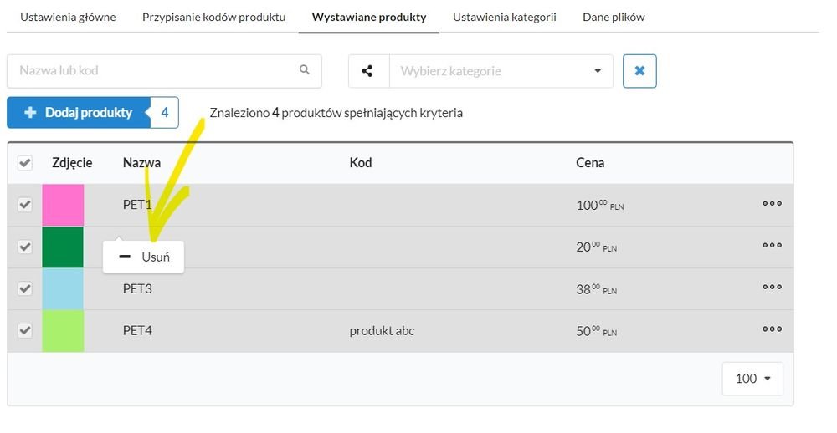Focus the Nazwa lub kod search field
Image resolution: width=837 pixels, height=433 pixels.
(164, 71)
